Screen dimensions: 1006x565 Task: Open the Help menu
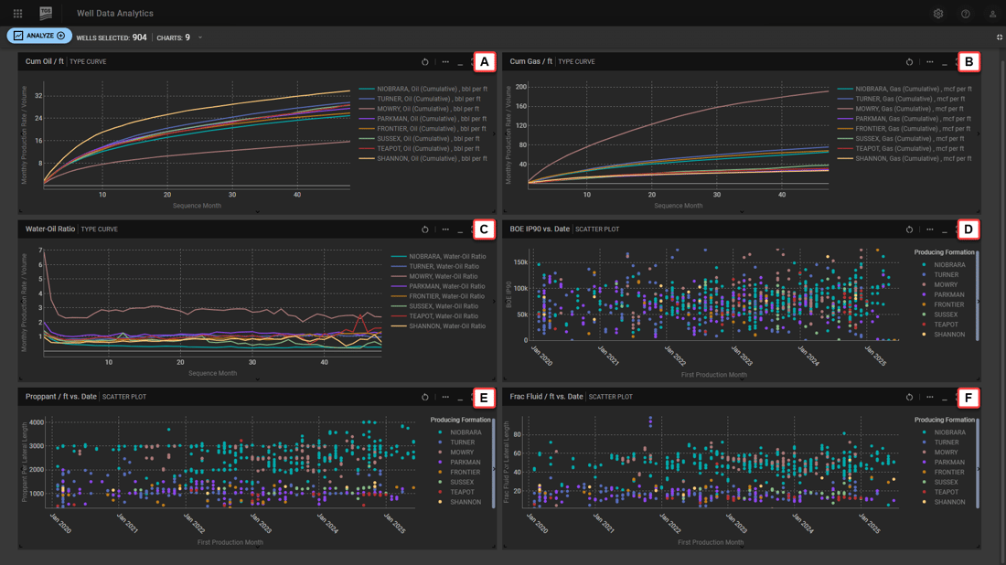point(967,13)
